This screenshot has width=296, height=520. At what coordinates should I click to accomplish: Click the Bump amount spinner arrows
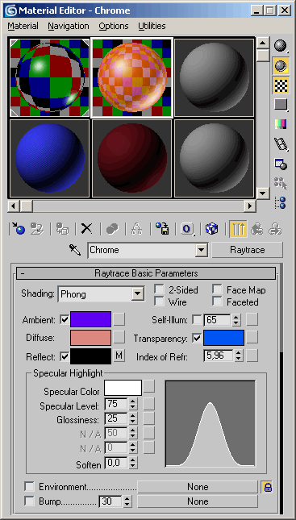point(127,501)
